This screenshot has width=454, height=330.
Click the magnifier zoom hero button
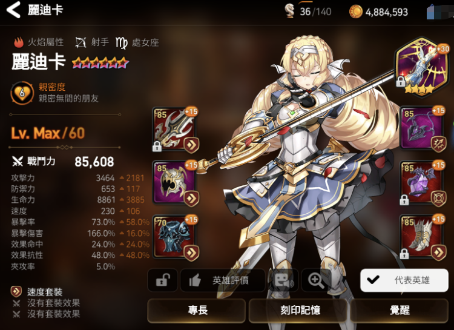tap(316, 280)
